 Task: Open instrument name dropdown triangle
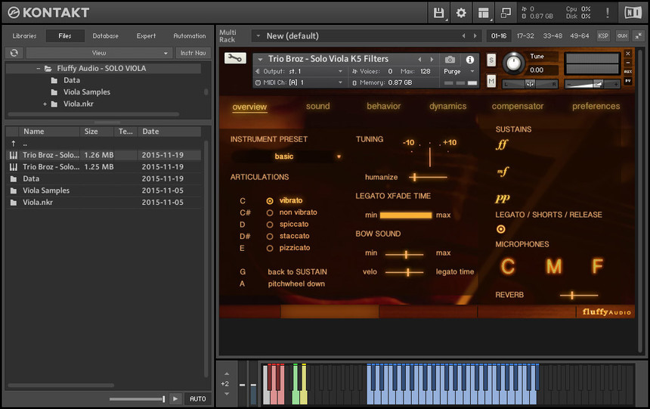(260, 59)
